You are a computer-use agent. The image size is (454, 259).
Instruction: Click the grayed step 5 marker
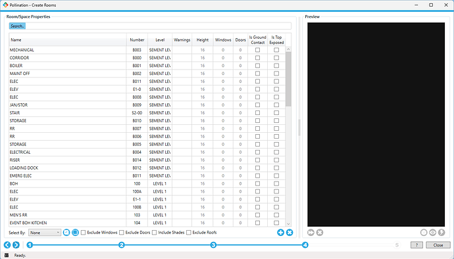click(397, 245)
